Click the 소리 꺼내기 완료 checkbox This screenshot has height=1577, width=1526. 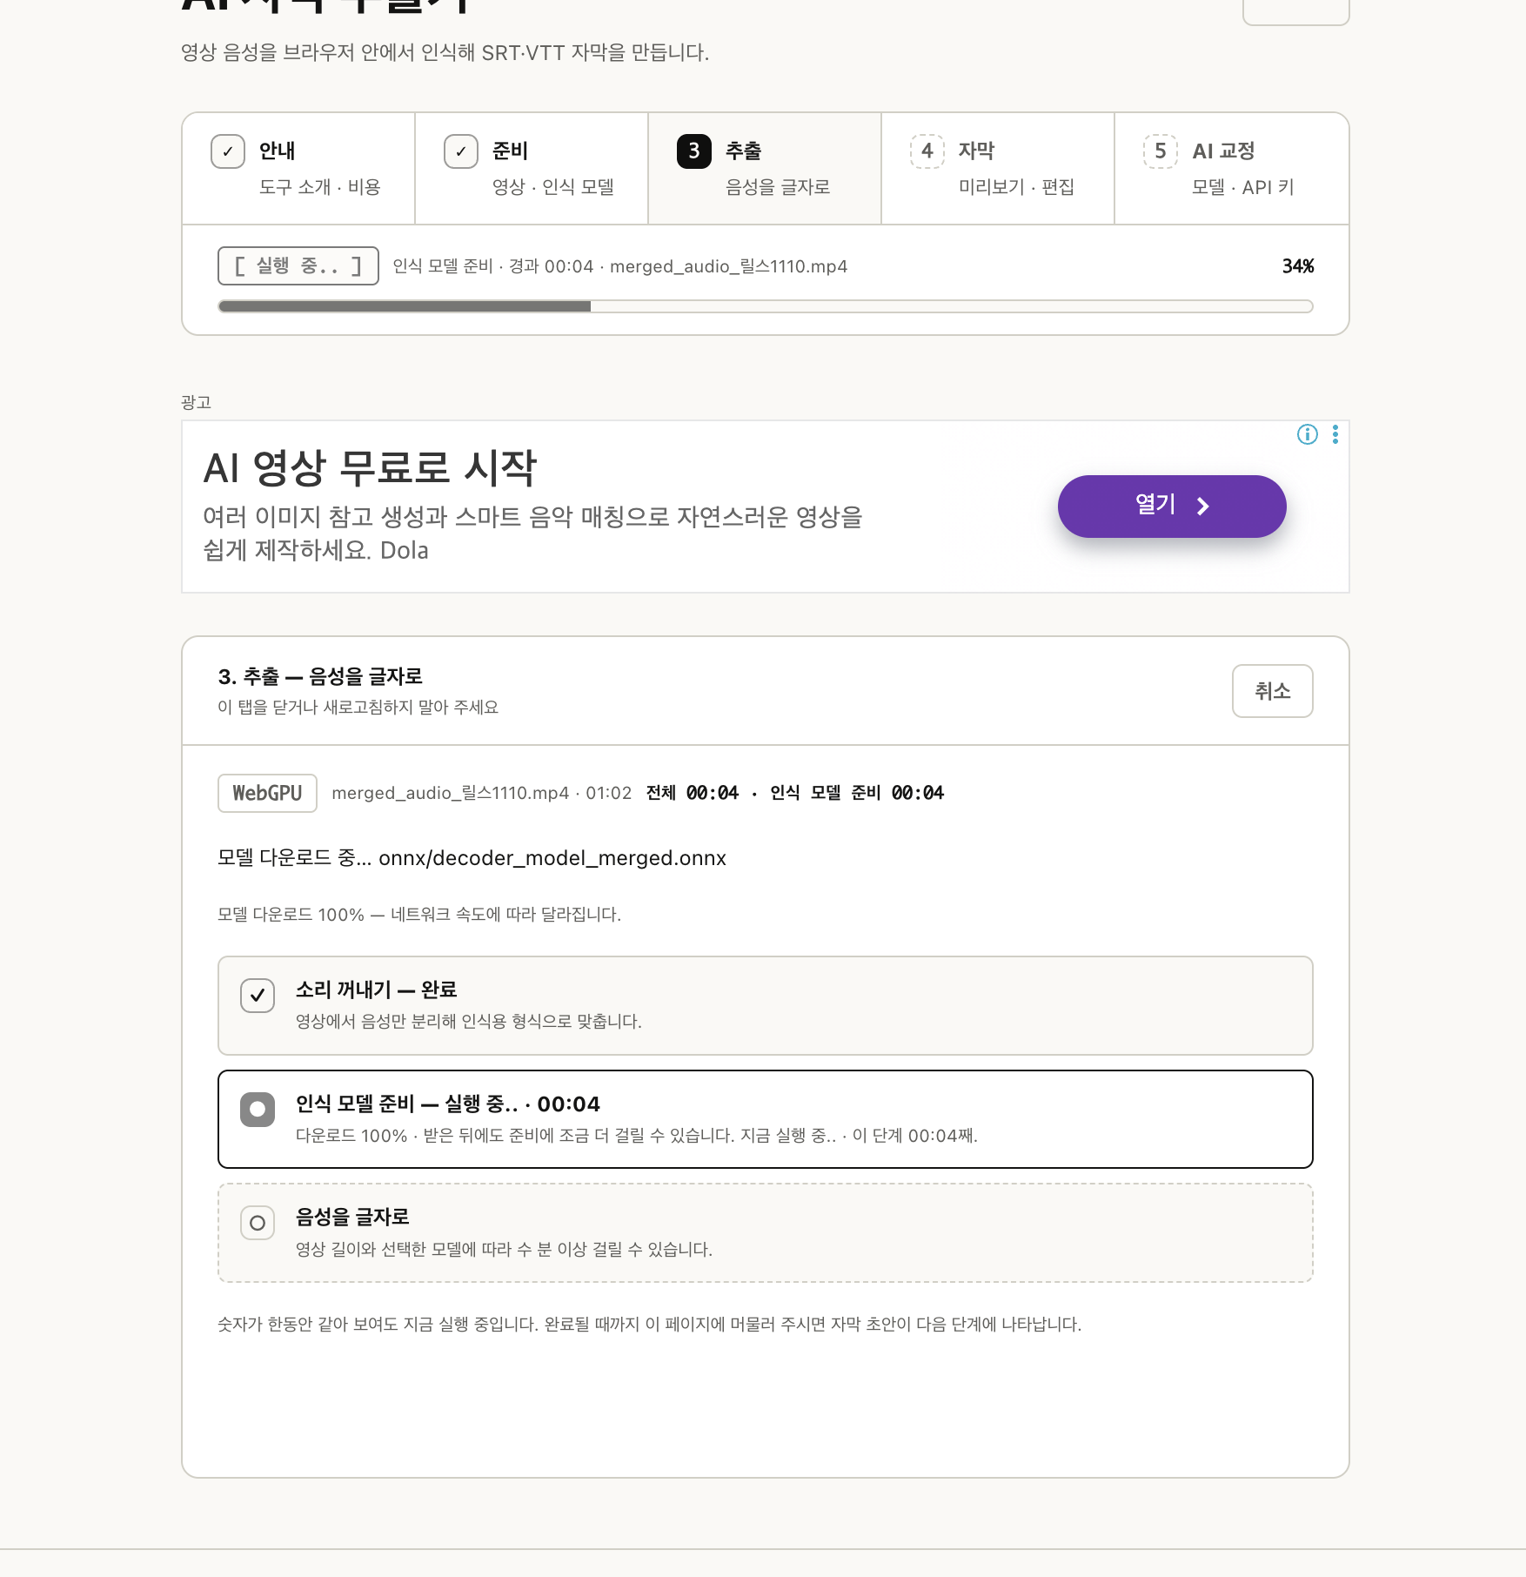pyautogui.click(x=258, y=996)
